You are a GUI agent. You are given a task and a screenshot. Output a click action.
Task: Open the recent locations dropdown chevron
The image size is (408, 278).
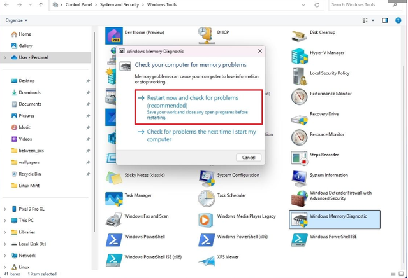point(31,5)
